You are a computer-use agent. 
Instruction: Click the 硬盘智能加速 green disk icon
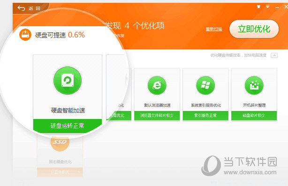(68, 81)
